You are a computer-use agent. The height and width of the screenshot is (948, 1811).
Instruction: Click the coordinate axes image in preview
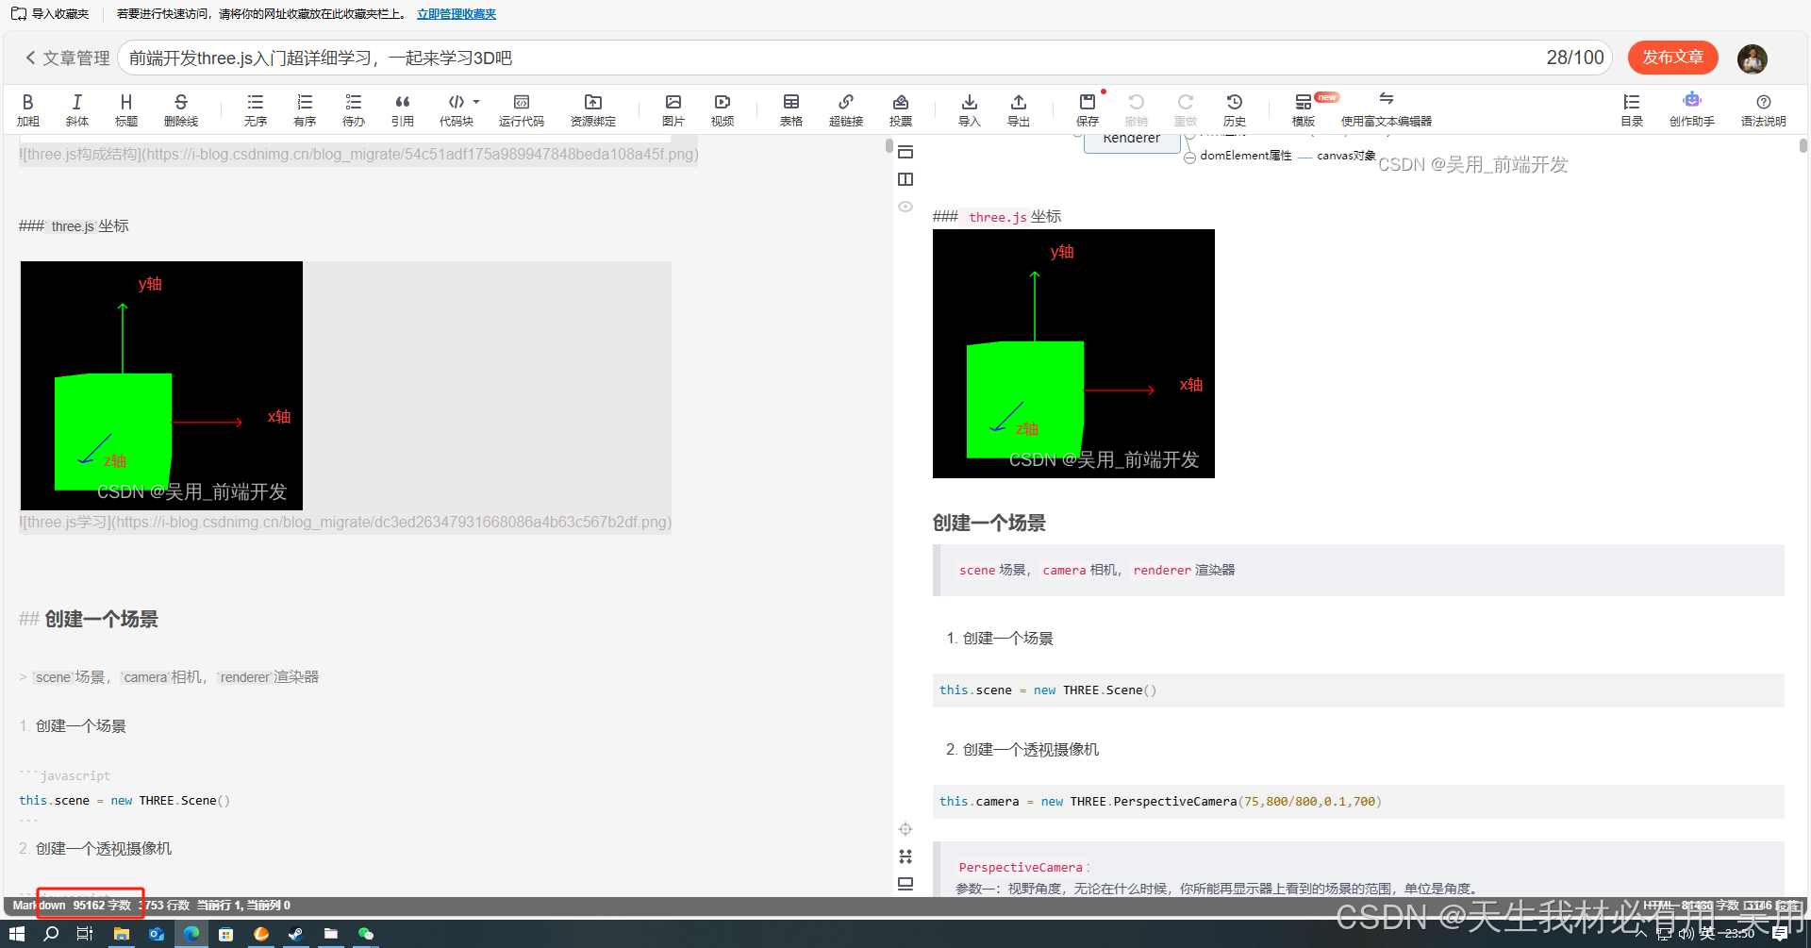click(1073, 354)
